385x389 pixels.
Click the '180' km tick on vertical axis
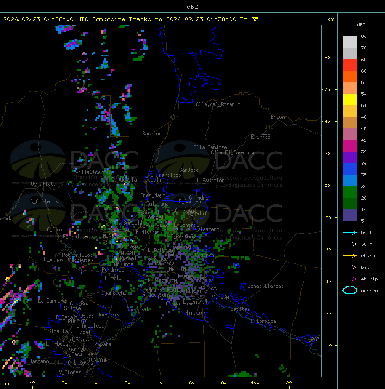click(326, 58)
